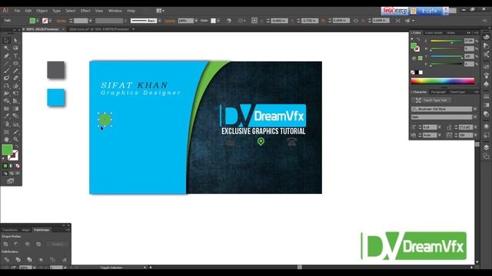Open the Opacity percentage dropdown
492x276 pixels.
[196, 21]
